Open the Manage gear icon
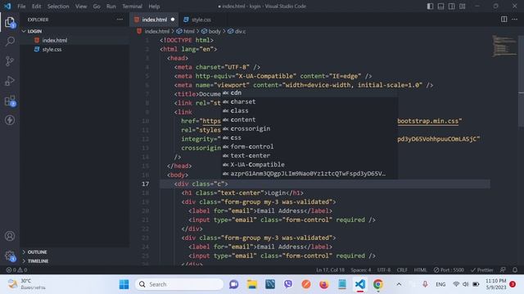524x294 pixels. (x=10, y=256)
